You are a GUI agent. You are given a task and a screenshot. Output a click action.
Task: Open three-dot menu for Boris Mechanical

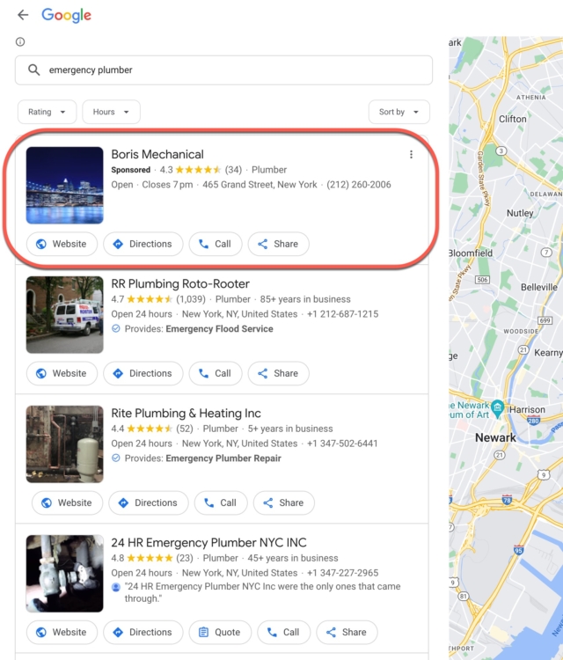[x=411, y=155]
